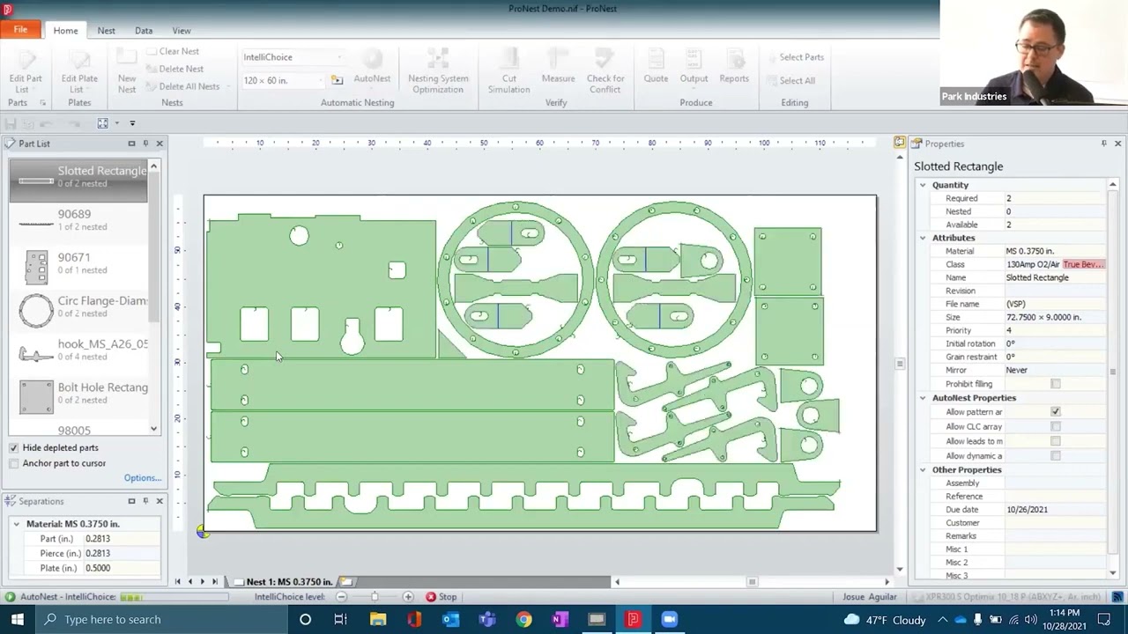Edit the Plate (in.) separation value
The width and height of the screenshot is (1128, 634).
pos(122,569)
